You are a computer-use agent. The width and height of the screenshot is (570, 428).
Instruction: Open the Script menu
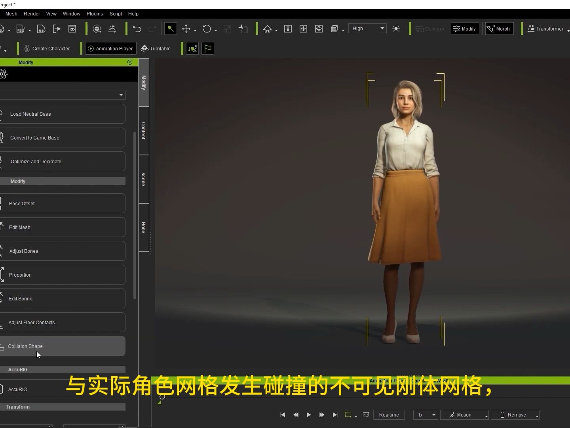pyautogui.click(x=116, y=13)
